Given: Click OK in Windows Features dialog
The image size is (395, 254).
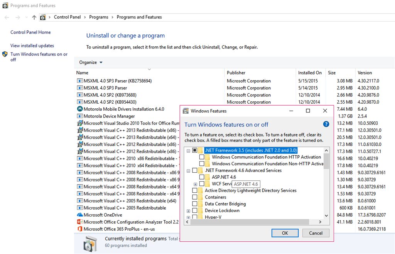Looking at the screenshot, I should (285, 233).
